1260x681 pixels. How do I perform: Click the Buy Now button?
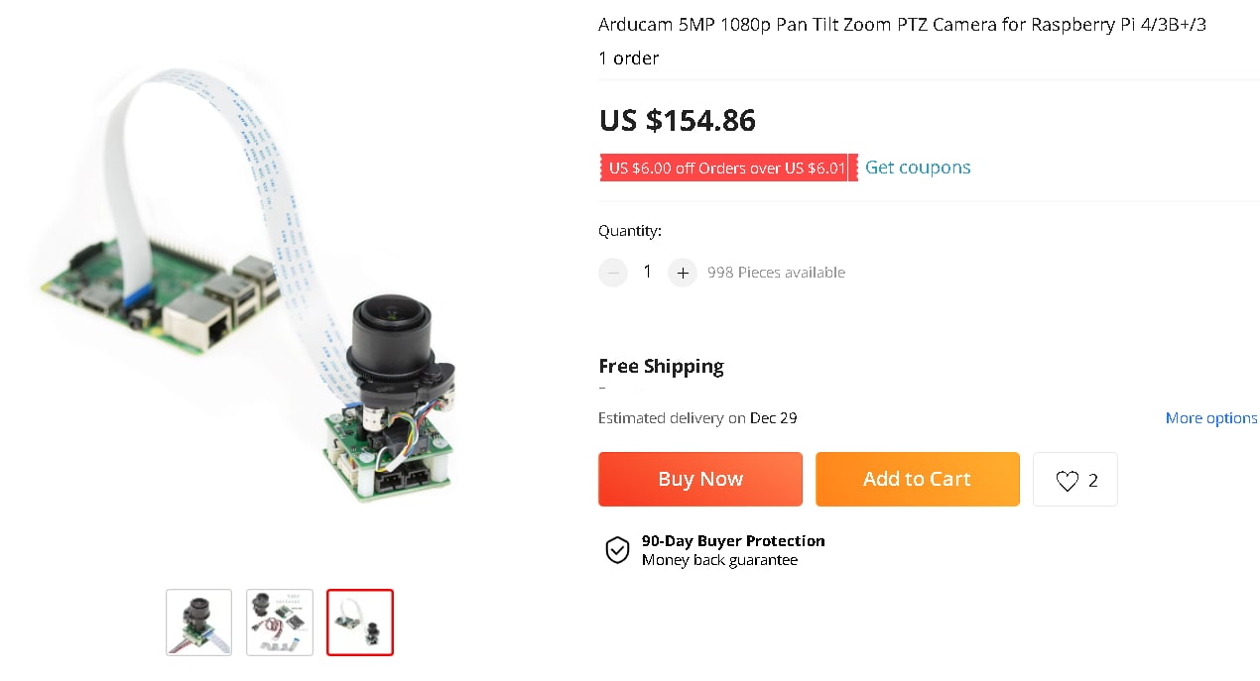[x=700, y=479]
